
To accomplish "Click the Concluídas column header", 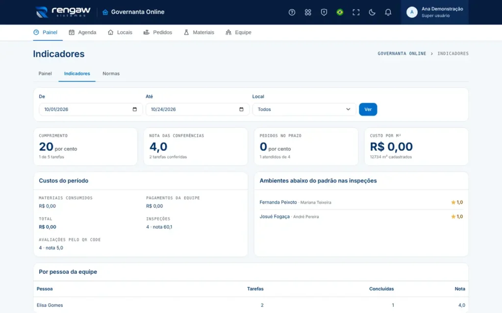I will pos(381,289).
